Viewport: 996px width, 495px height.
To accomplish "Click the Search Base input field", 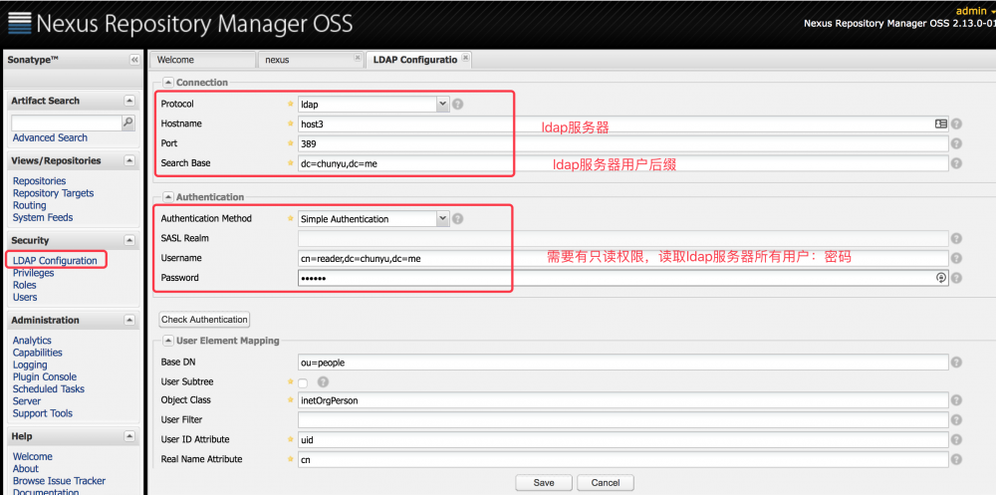I will coord(623,163).
